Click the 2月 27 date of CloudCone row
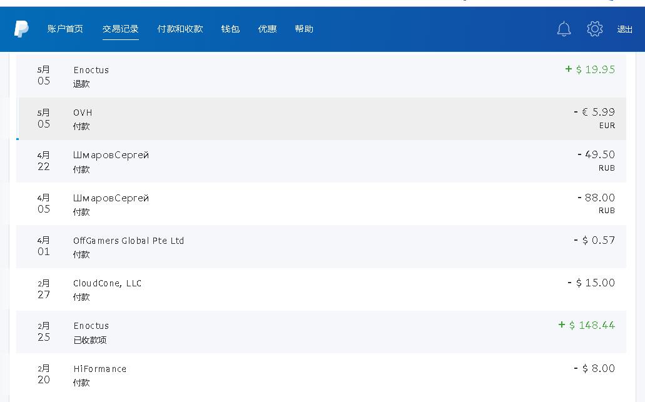The height and width of the screenshot is (402, 645). pyautogui.click(x=44, y=289)
